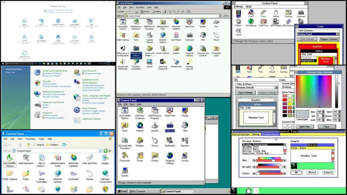
Task: Click the Reset button in the Screen Colors dialog
Action: 312,173
